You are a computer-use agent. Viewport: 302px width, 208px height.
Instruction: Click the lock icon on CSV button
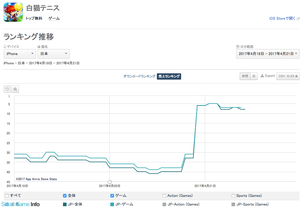click(x=296, y=76)
